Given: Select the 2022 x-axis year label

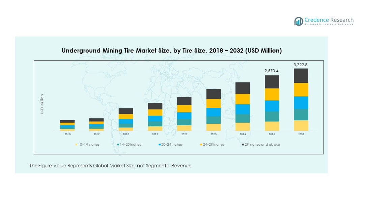Looking at the screenshot, I should coord(184,134).
